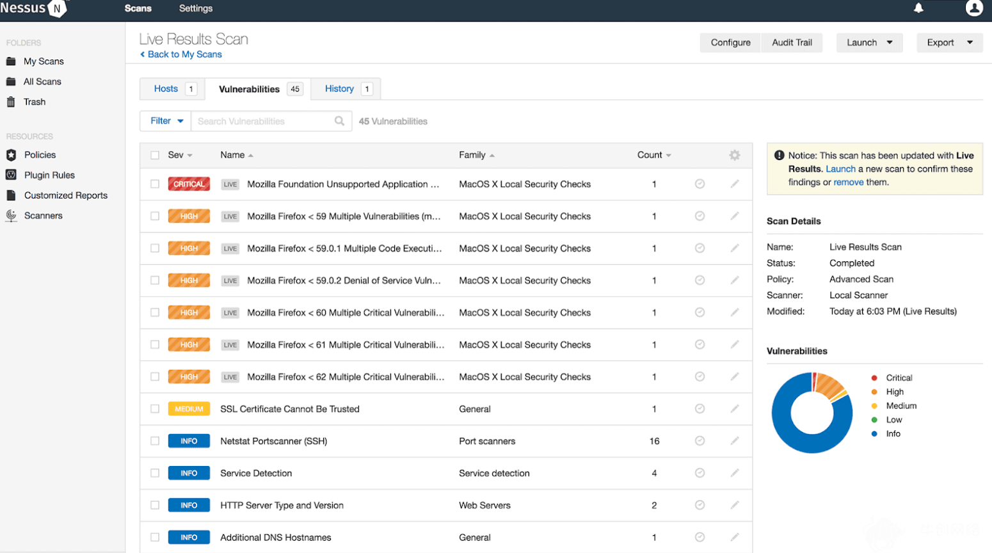
Task: Click the My Scans folder icon
Action: pos(11,61)
